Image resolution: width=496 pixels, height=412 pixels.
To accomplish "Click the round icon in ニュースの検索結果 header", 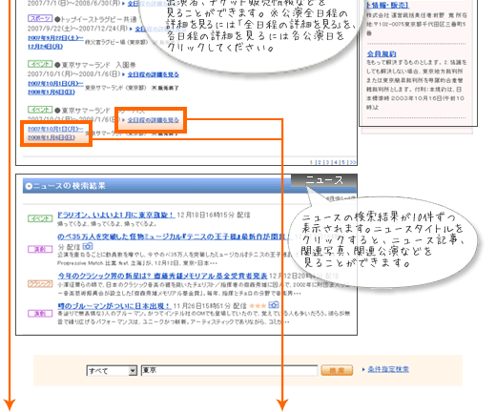I will [29, 186].
